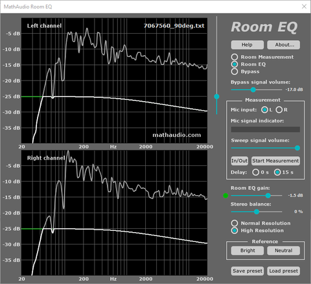Click the Left channel label

coord(44,26)
